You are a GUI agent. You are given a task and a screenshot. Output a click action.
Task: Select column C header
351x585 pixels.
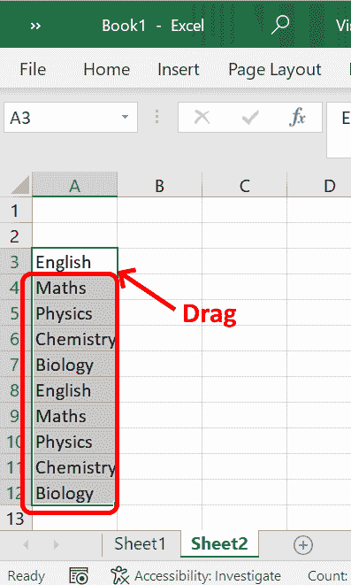(x=244, y=186)
